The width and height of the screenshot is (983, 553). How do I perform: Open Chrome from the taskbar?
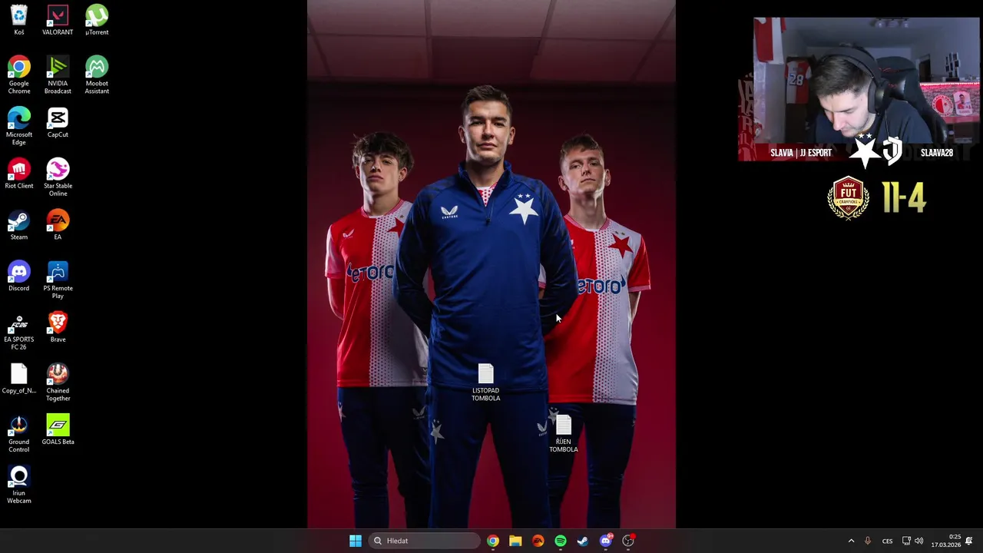[493, 541]
